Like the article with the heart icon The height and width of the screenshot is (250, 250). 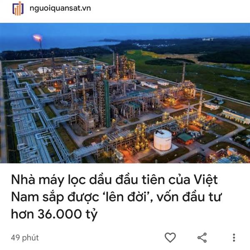(170, 237)
